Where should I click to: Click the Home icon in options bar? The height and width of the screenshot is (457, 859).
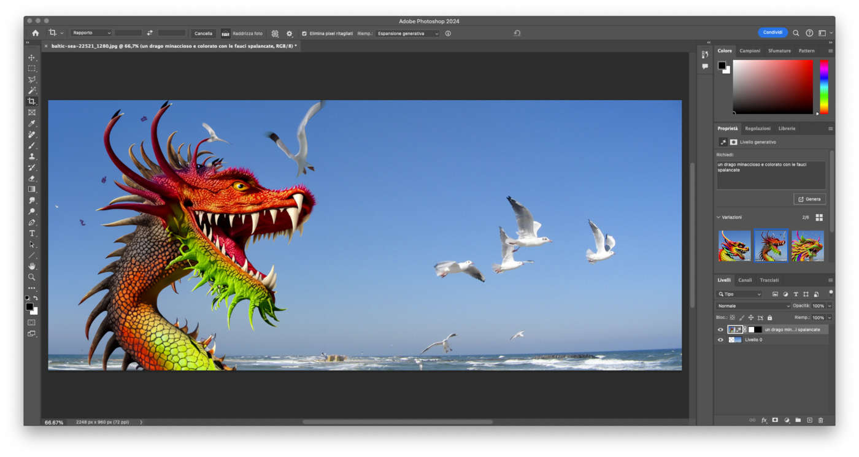[x=35, y=33]
